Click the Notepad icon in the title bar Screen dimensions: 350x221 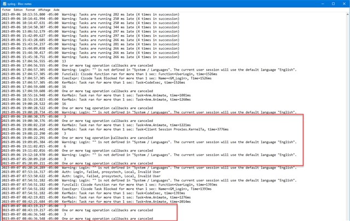(x=4, y=3)
